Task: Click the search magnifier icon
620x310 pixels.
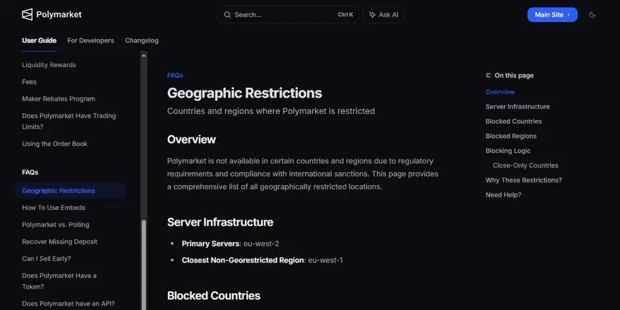Action: pos(227,14)
